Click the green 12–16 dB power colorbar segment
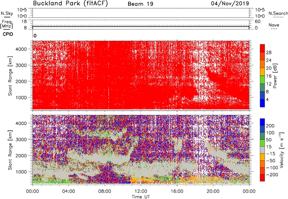The width and height of the screenshot is (288, 199). pyautogui.click(x=262, y=80)
